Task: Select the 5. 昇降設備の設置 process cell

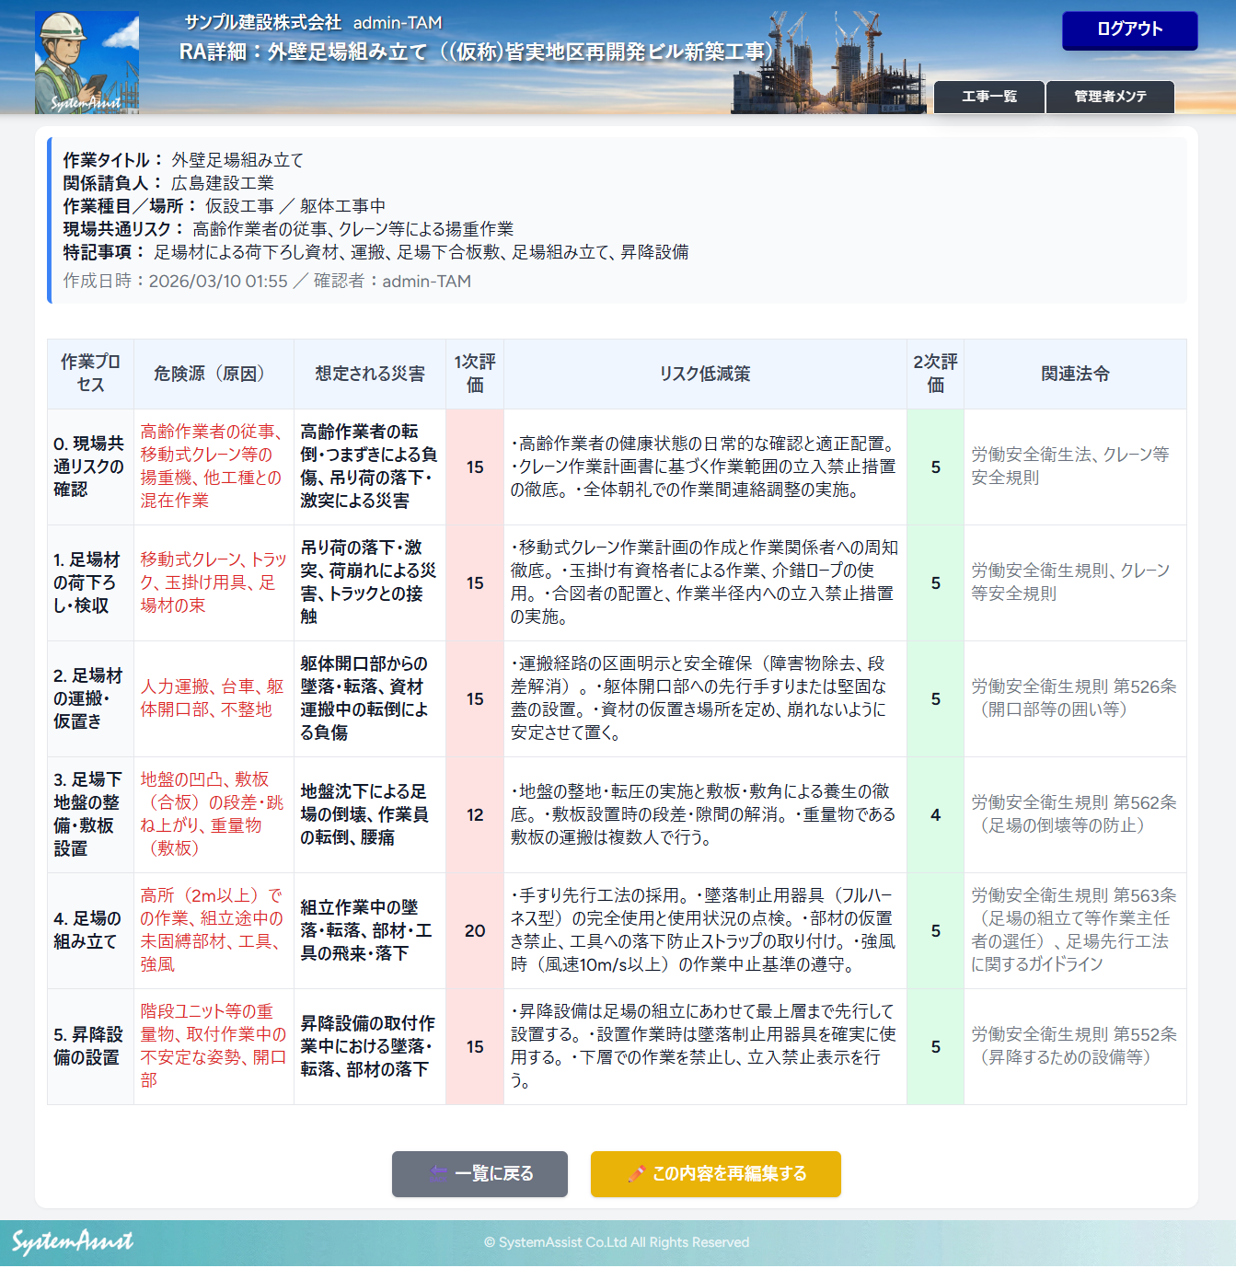Action: (89, 1046)
